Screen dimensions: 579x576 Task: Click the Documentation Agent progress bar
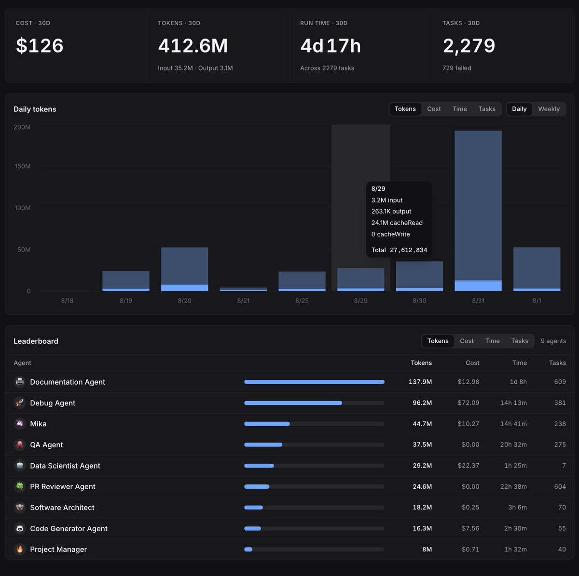(314, 382)
